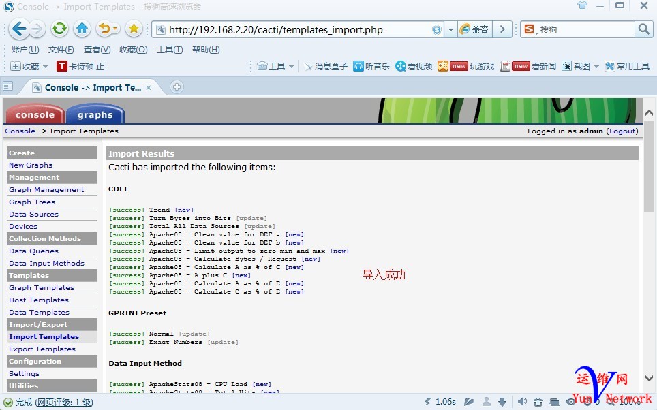Click status bar user avatar icon
This screenshot has width=657, height=410.
pyautogui.click(x=487, y=402)
